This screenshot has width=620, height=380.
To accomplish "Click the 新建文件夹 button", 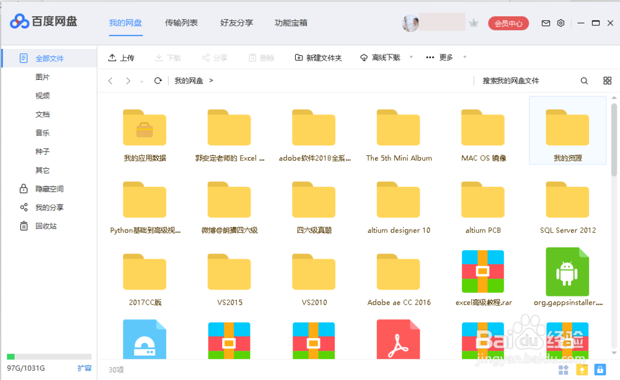I will click(318, 58).
